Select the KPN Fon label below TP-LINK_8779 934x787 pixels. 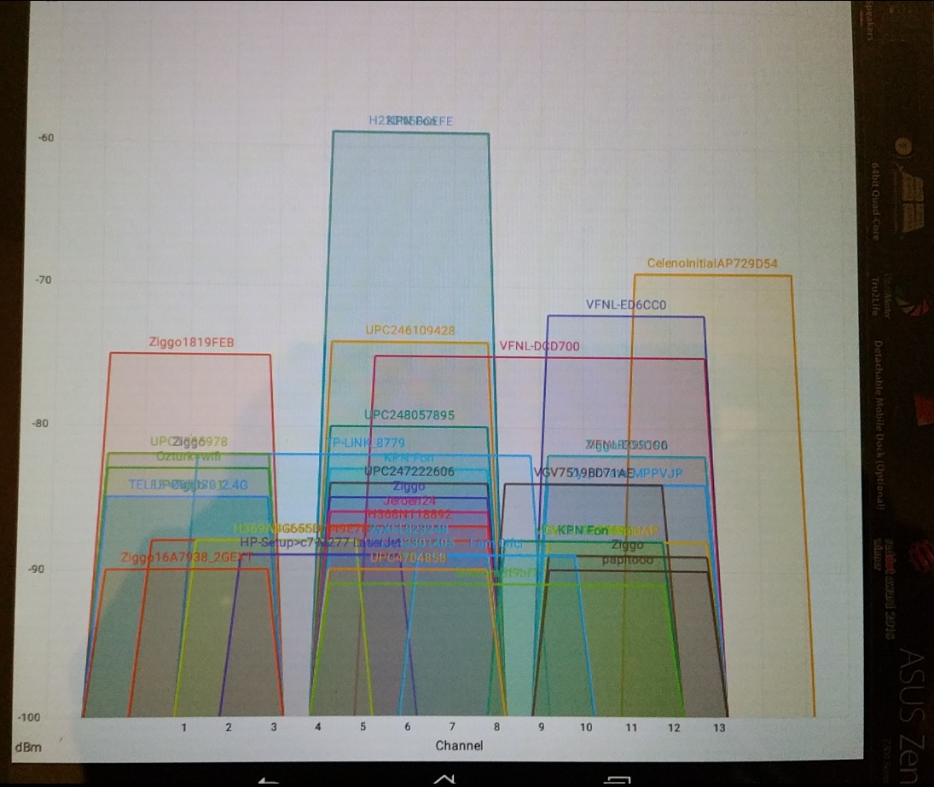(409, 458)
